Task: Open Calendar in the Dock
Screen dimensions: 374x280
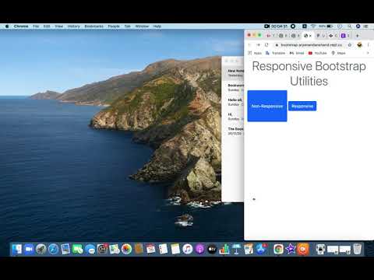Action: [x=151, y=249]
